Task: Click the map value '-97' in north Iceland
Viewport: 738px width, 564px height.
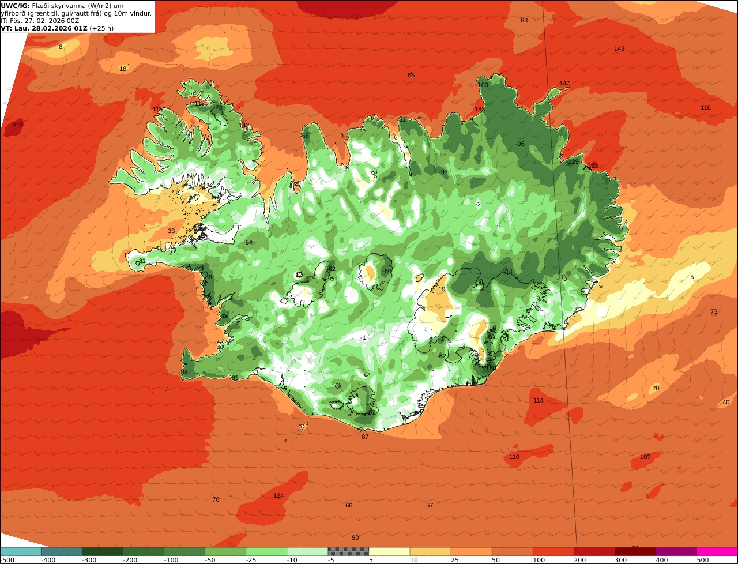Action: pyautogui.click(x=443, y=172)
